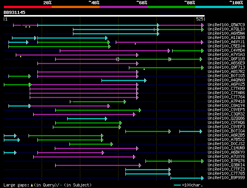
Task: Open the UniRef100_A1IW38 hit label
Action: [226, 38]
